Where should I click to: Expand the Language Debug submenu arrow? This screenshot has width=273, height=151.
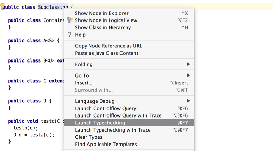tap(188, 101)
